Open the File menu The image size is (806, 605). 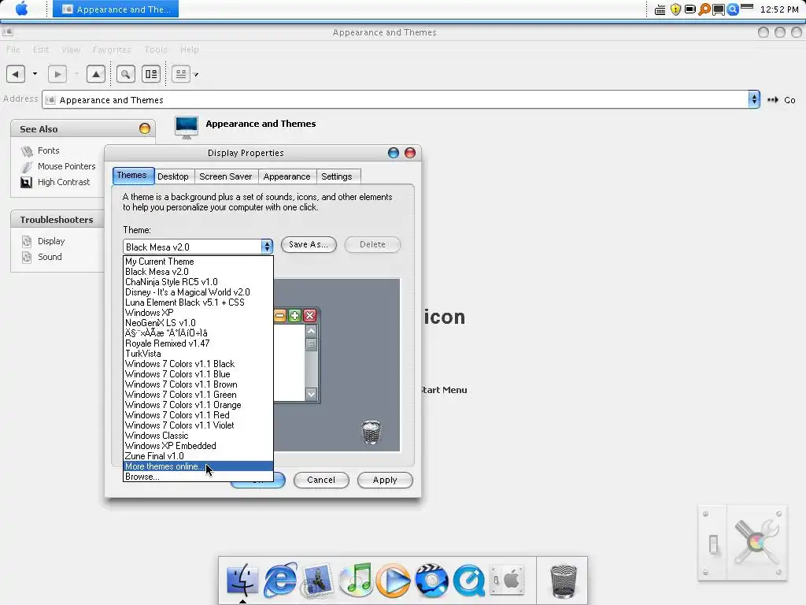click(13, 50)
